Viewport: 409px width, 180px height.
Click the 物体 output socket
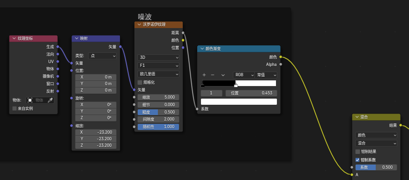[x=58, y=69]
